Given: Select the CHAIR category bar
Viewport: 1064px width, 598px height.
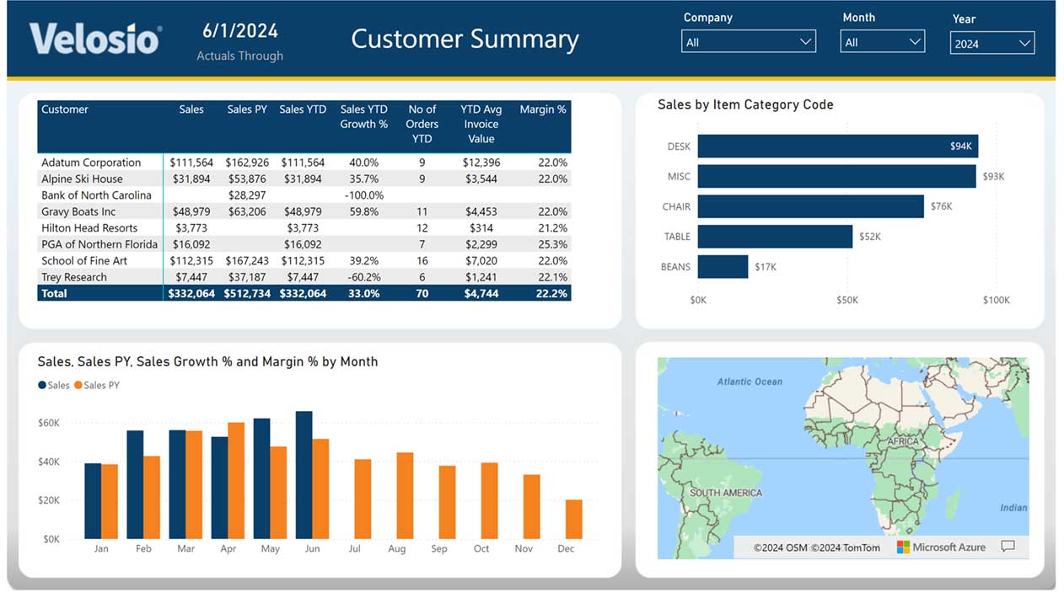Looking at the screenshot, I should [x=811, y=206].
